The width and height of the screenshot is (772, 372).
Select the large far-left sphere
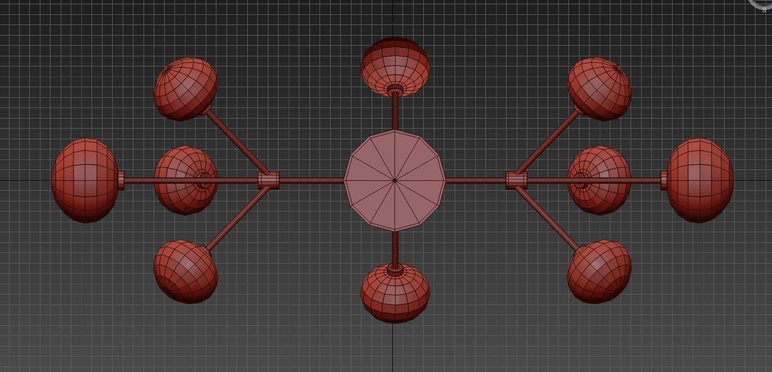click(85, 180)
